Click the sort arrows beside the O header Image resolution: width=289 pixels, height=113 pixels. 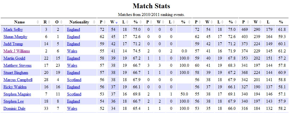[x=61, y=22]
